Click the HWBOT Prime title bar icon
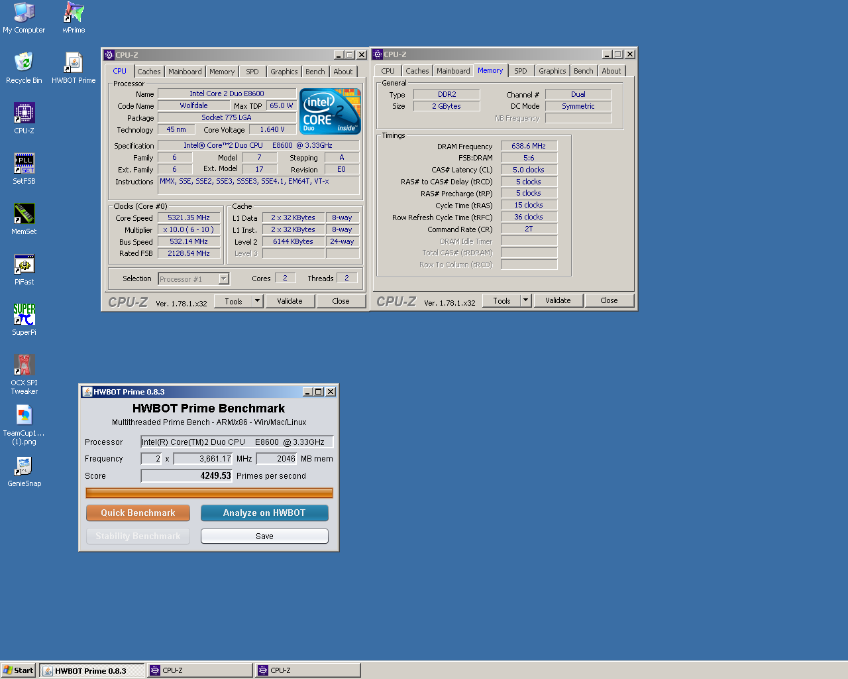 pyautogui.click(x=87, y=392)
